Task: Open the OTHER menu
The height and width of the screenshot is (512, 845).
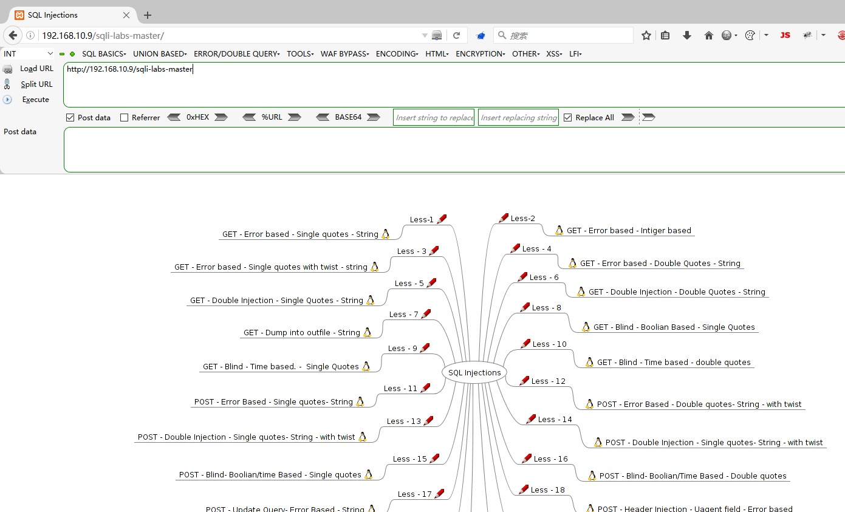Action: click(526, 54)
